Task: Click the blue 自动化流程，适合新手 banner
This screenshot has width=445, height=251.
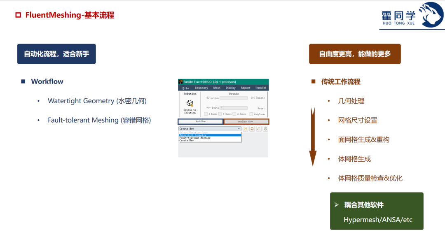Action: pyautogui.click(x=56, y=54)
